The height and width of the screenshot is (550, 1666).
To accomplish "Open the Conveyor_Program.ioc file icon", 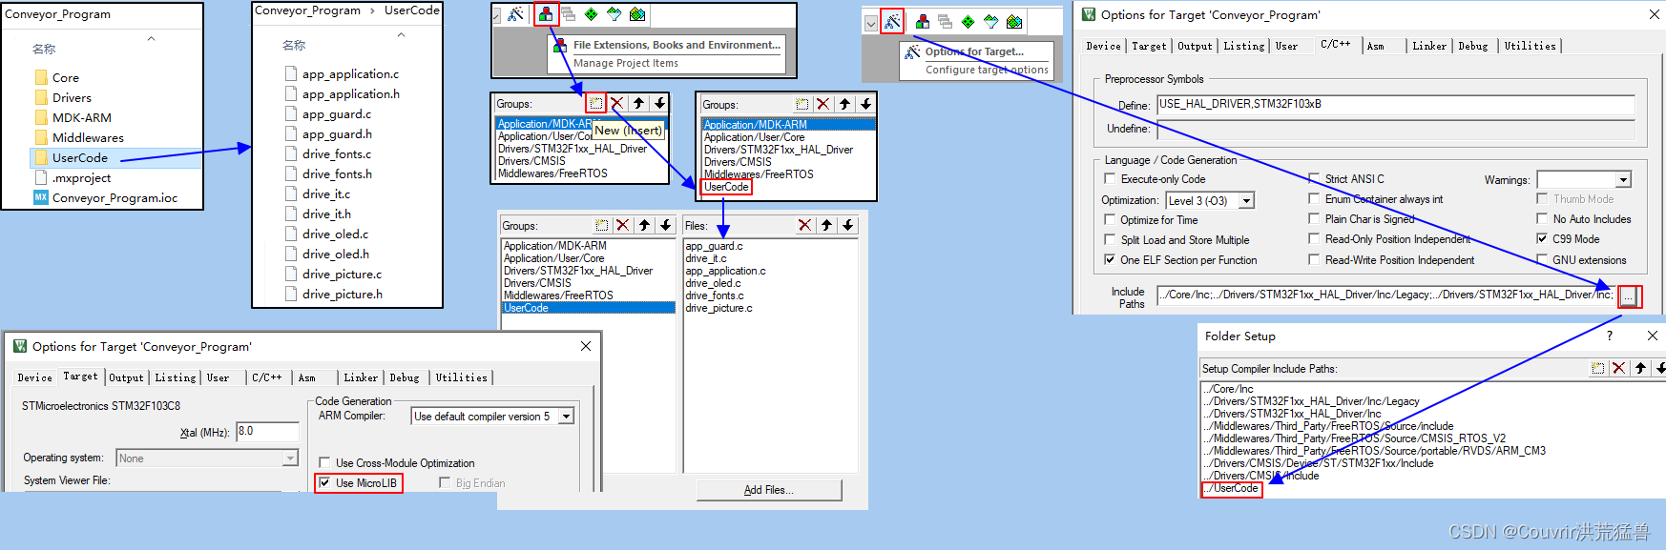I will pos(41,197).
